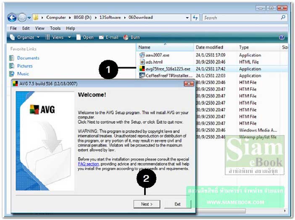Screen dimensions: 295x220
Task: Select the CoffeeFreeFTPInstaller file
Action: 169,76
